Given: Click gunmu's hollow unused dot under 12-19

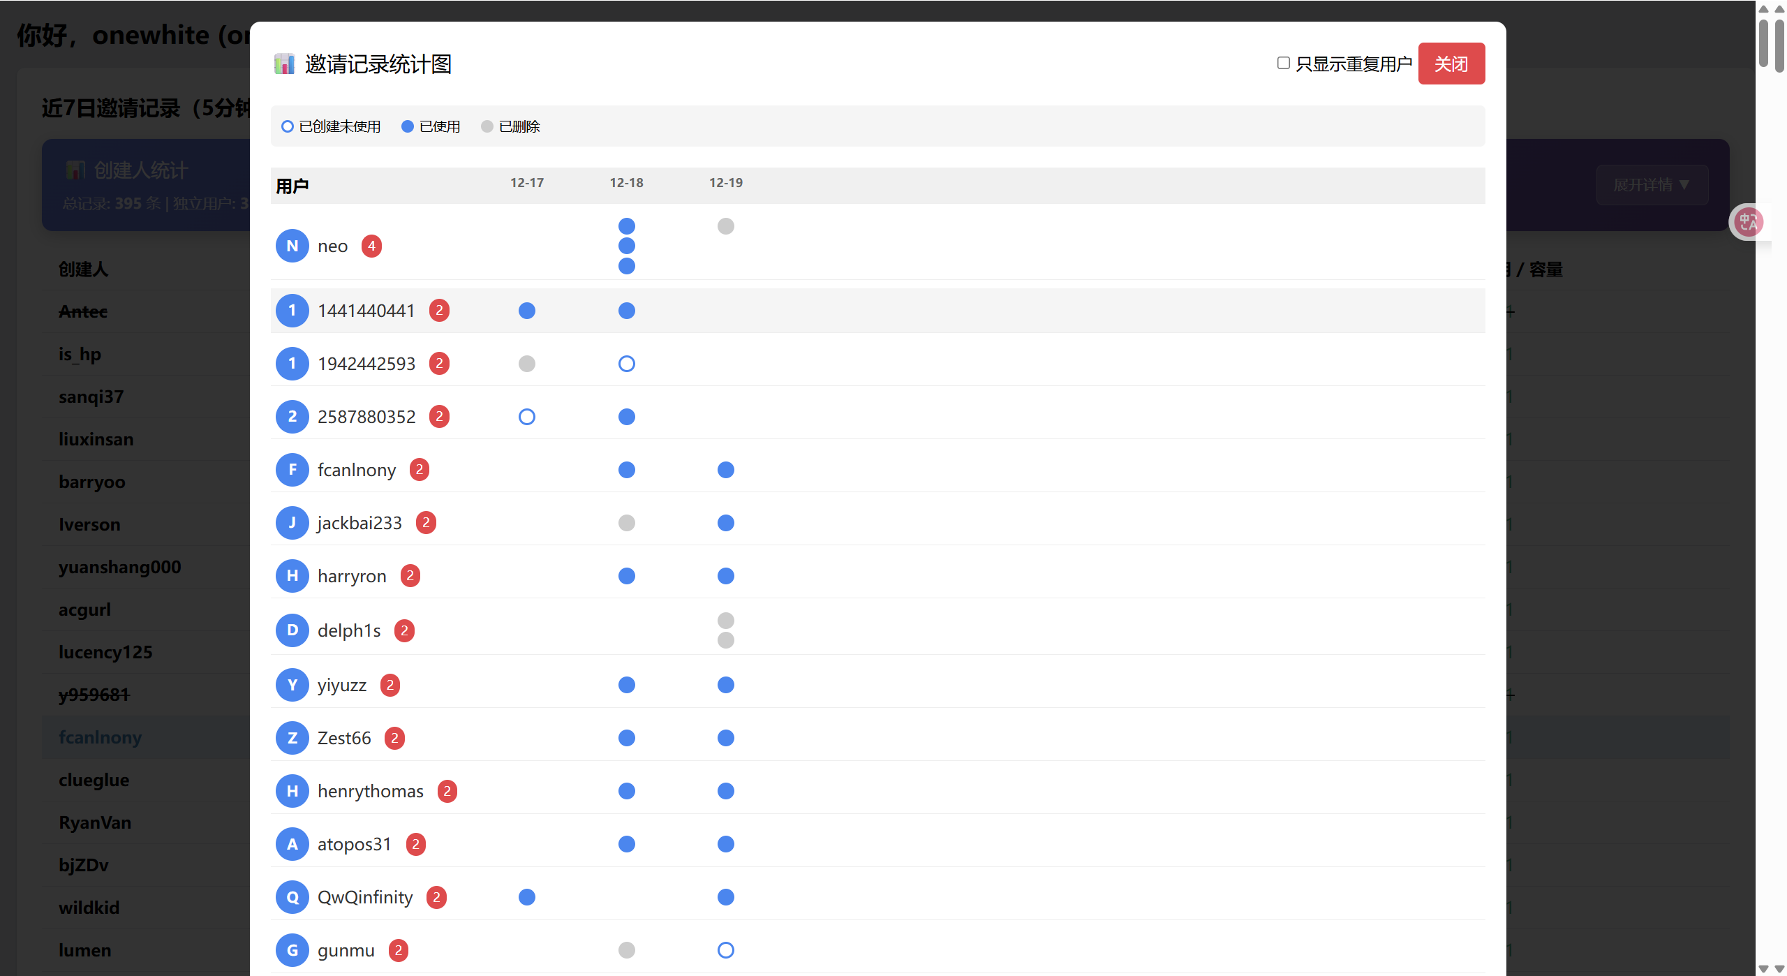Looking at the screenshot, I should (x=726, y=950).
